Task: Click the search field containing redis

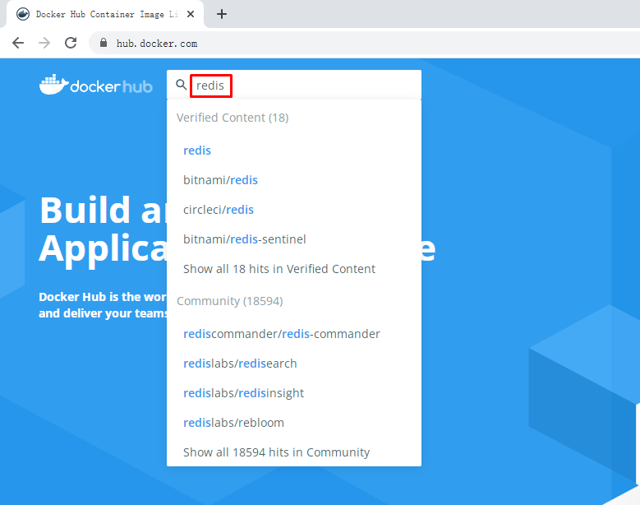Action: (x=304, y=85)
